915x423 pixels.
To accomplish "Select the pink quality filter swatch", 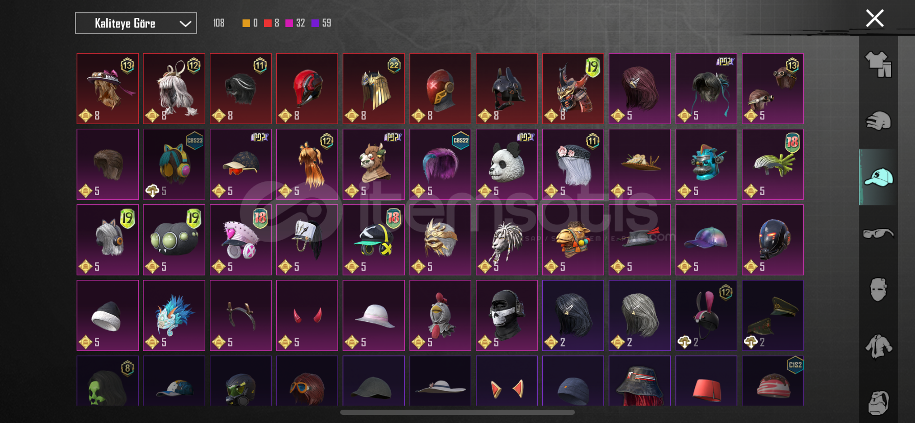I will pyautogui.click(x=289, y=23).
